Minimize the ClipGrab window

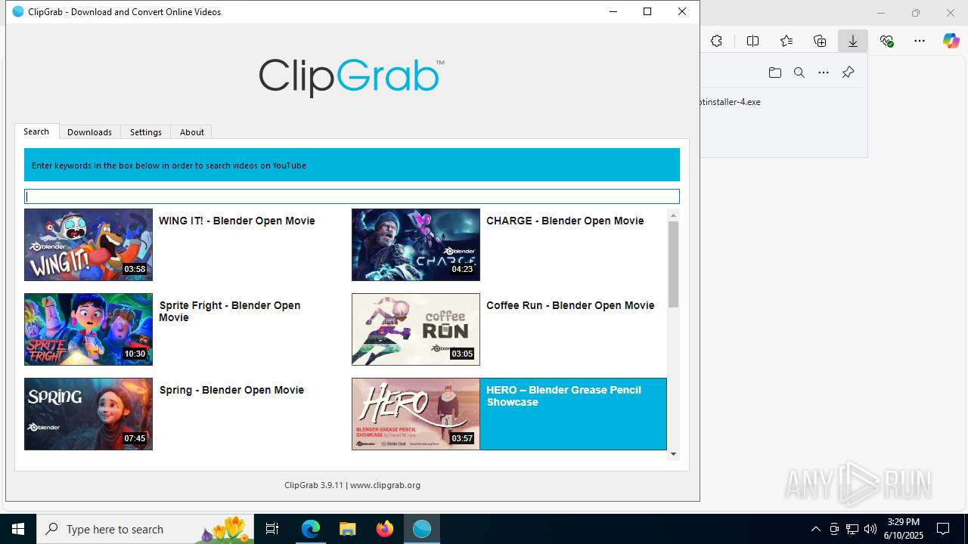[x=613, y=11]
